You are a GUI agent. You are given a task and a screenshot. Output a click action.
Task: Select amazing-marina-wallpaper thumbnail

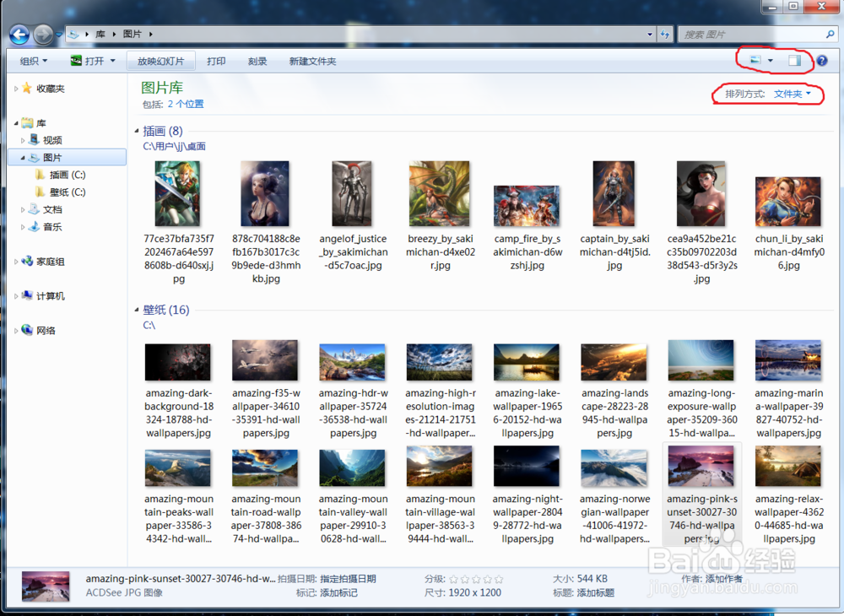[x=788, y=360]
